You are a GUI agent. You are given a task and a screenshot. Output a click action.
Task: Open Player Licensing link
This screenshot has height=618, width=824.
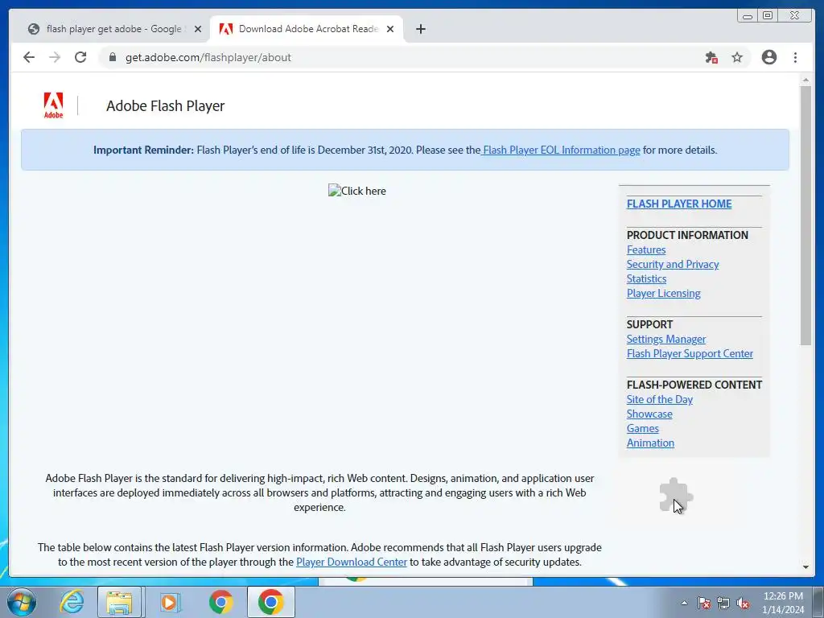click(663, 293)
